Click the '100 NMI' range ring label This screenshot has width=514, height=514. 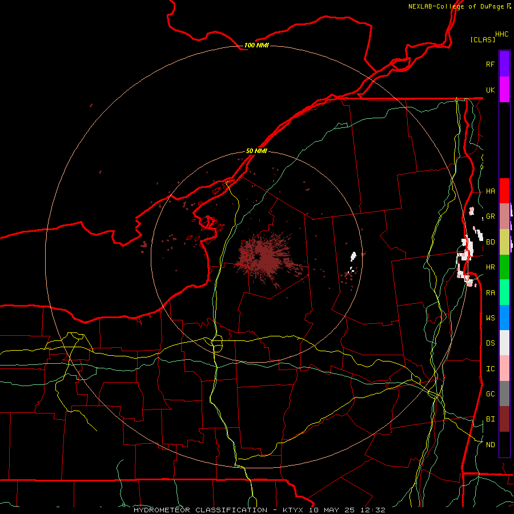pos(256,45)
